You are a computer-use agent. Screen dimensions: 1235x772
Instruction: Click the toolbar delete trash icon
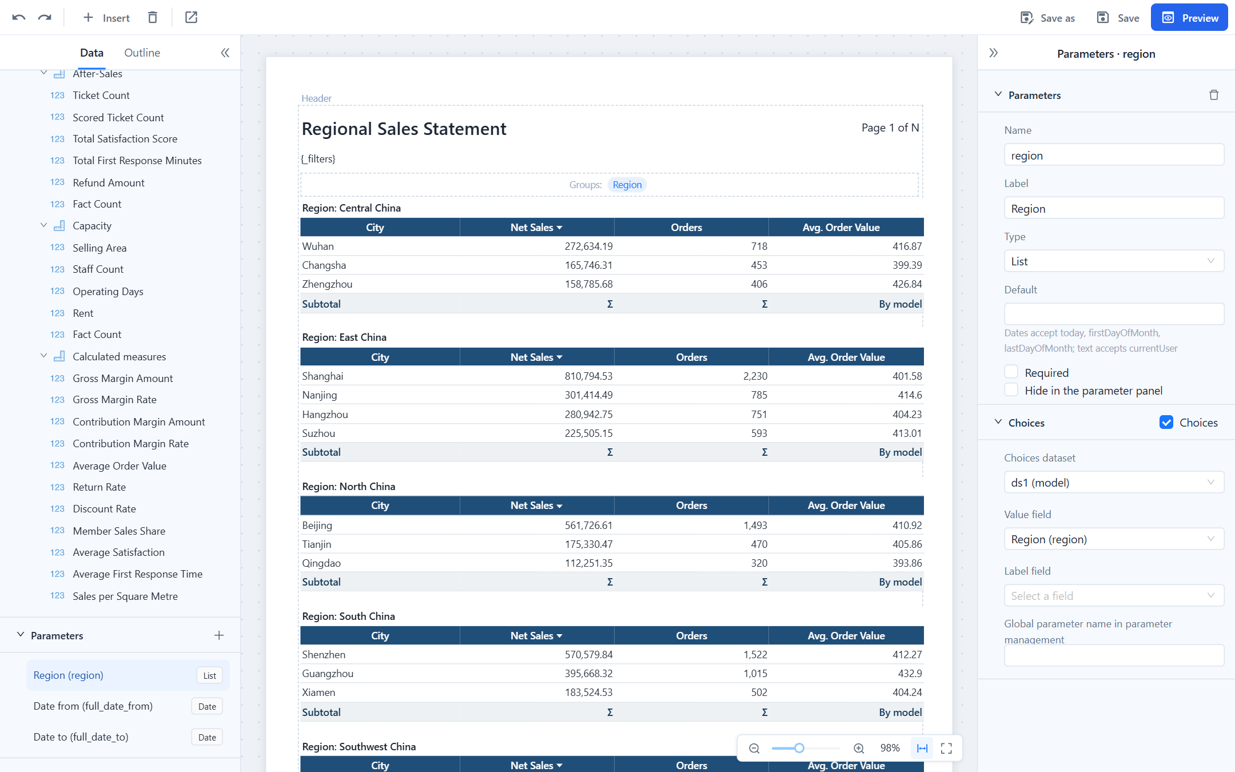[x=153, y=18]
